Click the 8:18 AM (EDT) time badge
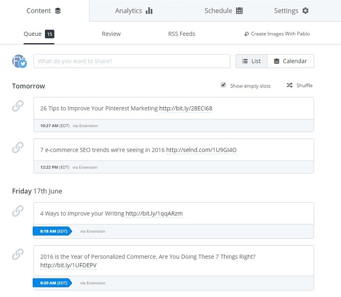Image resolution: width=341 pixels, height=297 pixels. [52, 231]
